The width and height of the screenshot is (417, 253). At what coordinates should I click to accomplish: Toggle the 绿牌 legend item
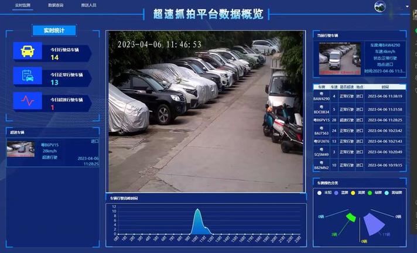click(375, 193)
